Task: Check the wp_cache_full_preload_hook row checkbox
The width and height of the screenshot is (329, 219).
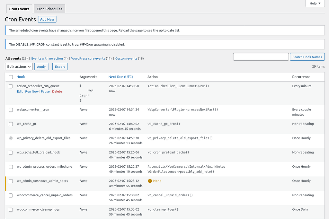Action: point(11,153)
